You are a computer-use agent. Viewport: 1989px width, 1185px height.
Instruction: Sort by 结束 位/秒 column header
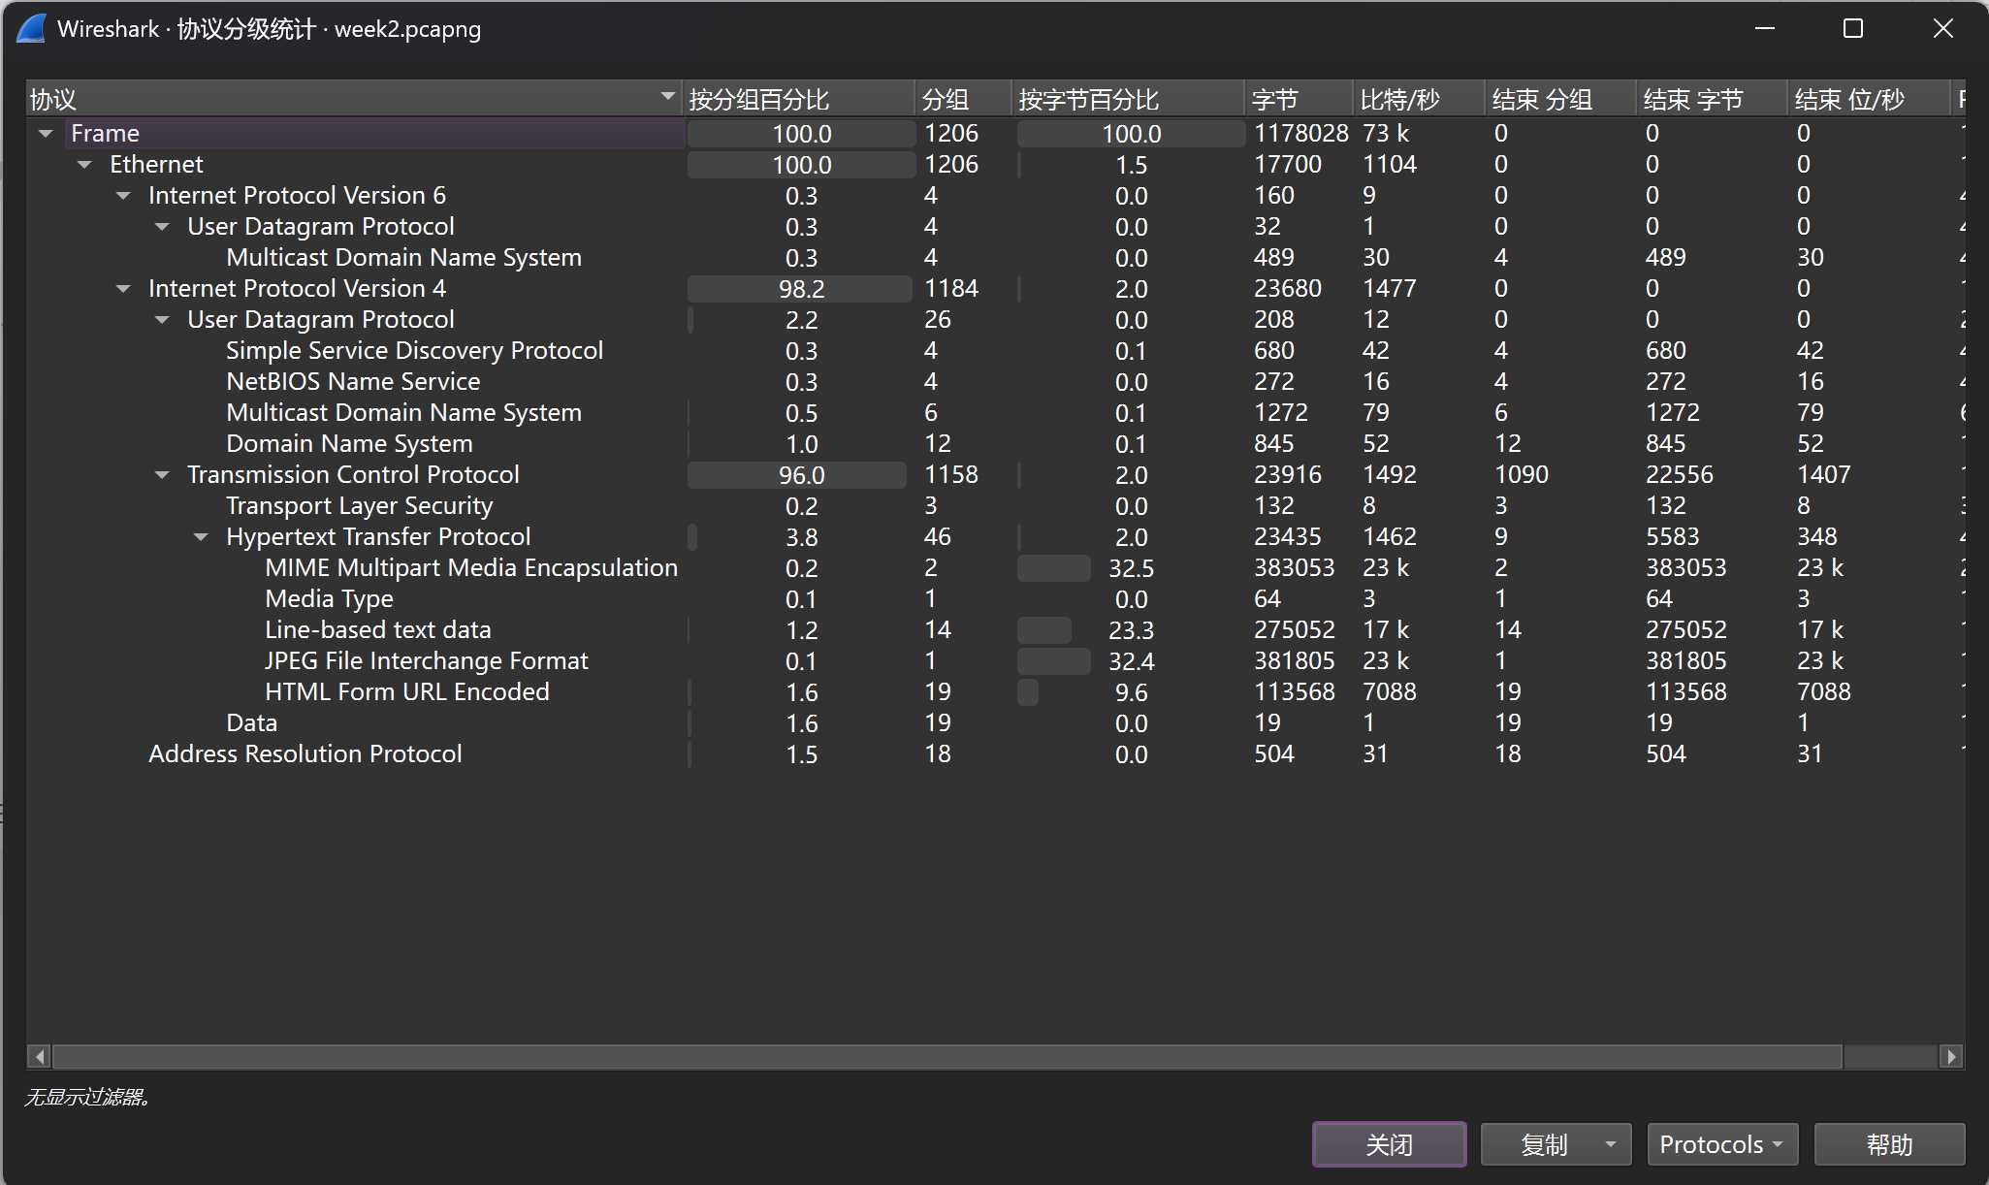1868,99
